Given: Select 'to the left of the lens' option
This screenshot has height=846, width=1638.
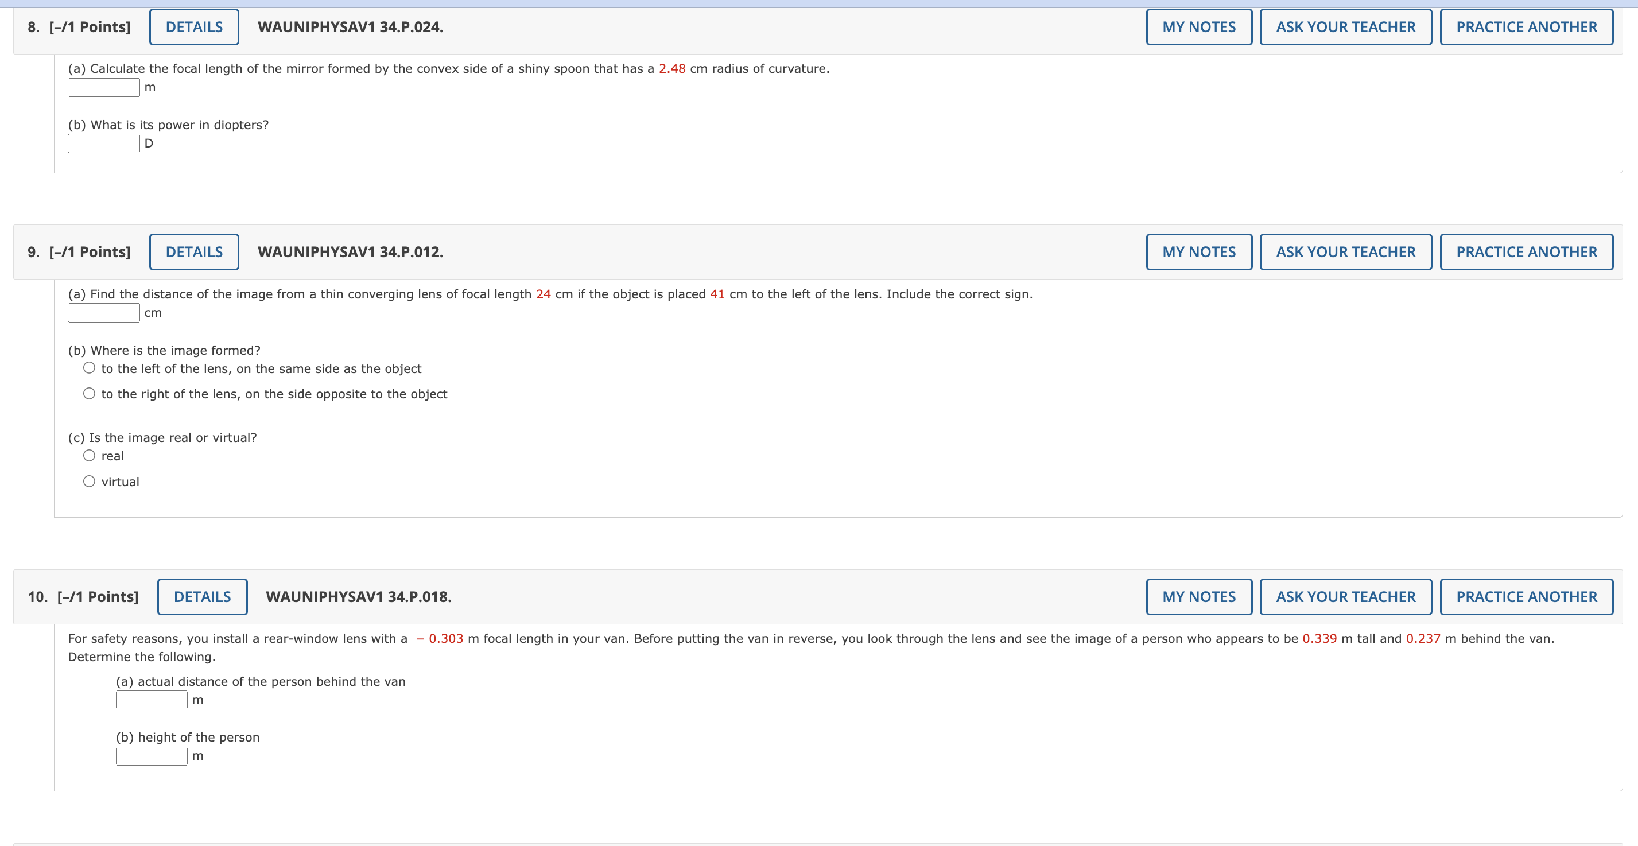Looking at the screenshot, I should (x=89, y=368).
